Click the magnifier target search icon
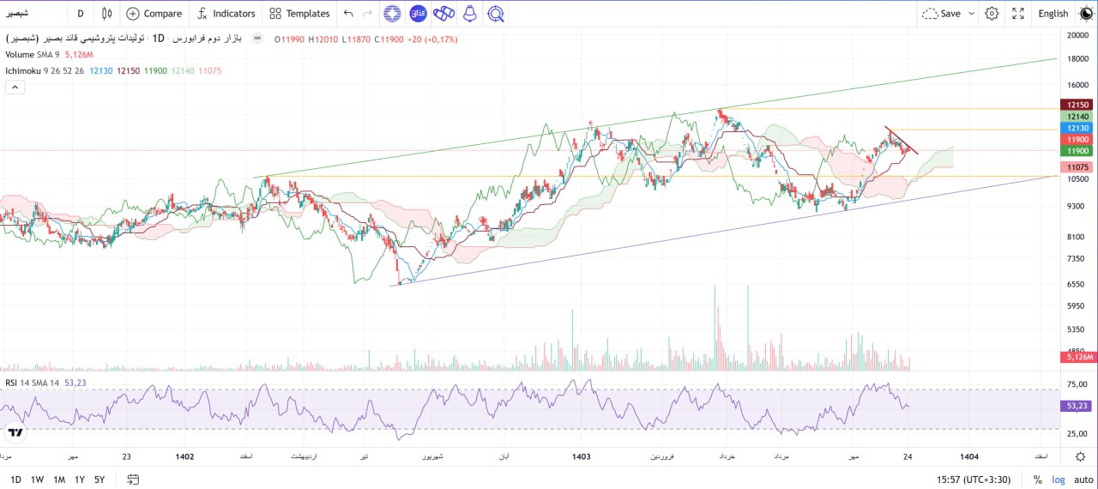Viewport: 1098px width, 489px height. click(495, 13)
